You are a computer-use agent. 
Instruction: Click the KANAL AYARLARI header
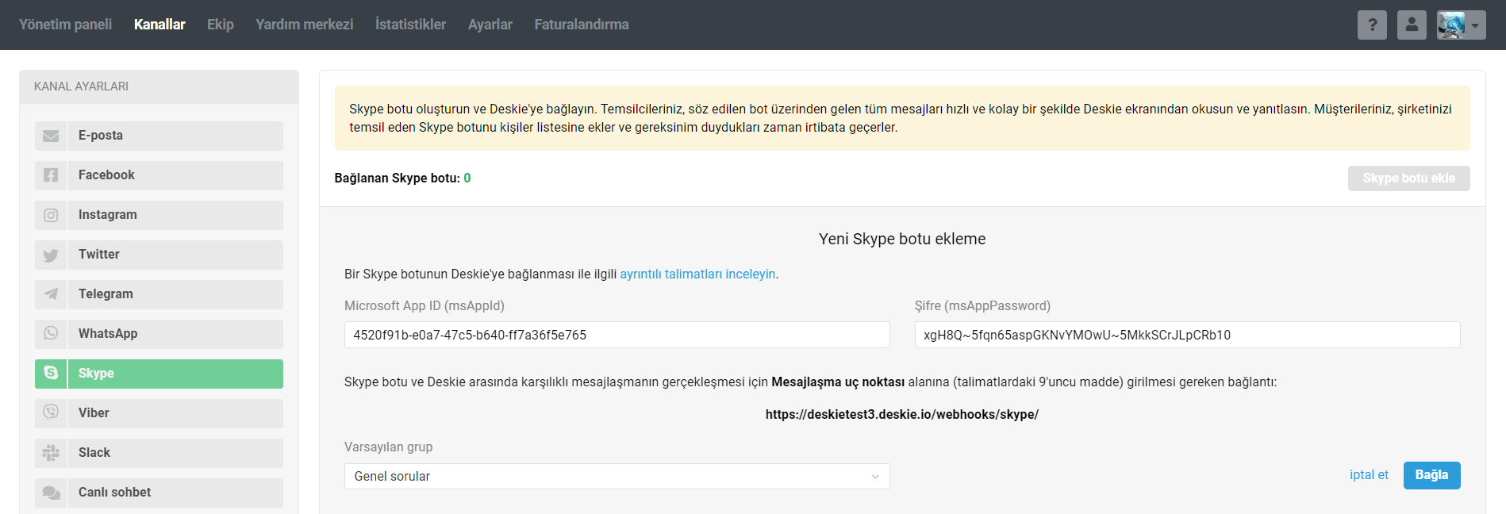coord(81,86)
